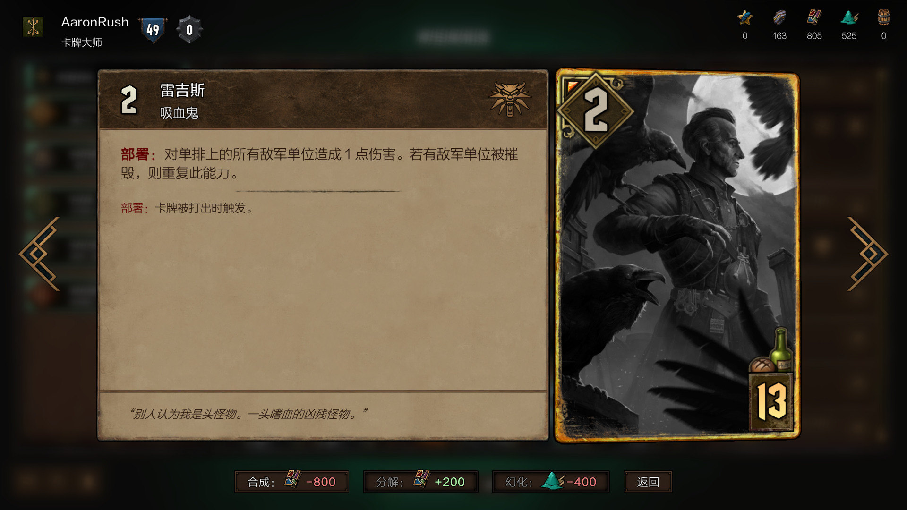Viewport: 907px width, 510px height.
Task: Click the keg barrel icon
Action: pos(884,17)
